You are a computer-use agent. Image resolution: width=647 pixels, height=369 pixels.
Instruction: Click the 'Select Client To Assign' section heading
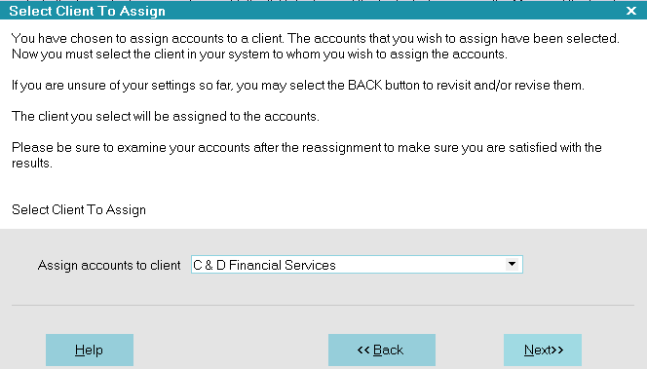pyautogui.click(x=79, y=209)
